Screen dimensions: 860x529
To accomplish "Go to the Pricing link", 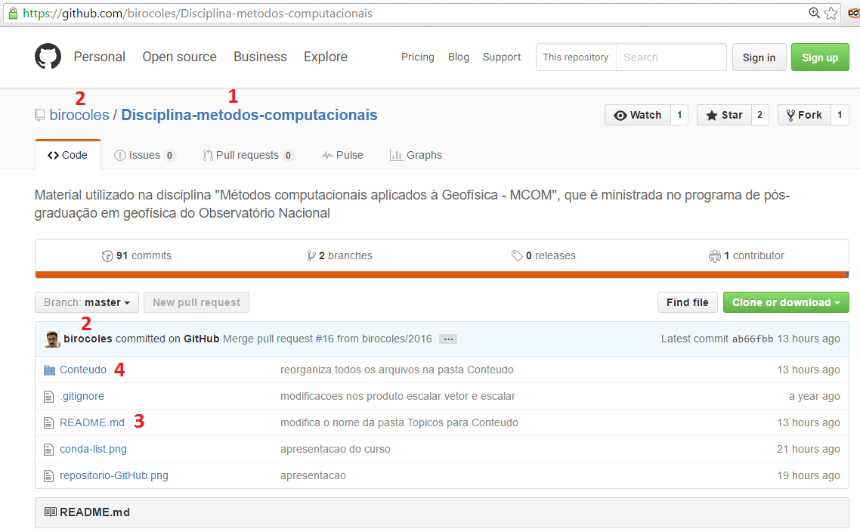I will point(417,57).
